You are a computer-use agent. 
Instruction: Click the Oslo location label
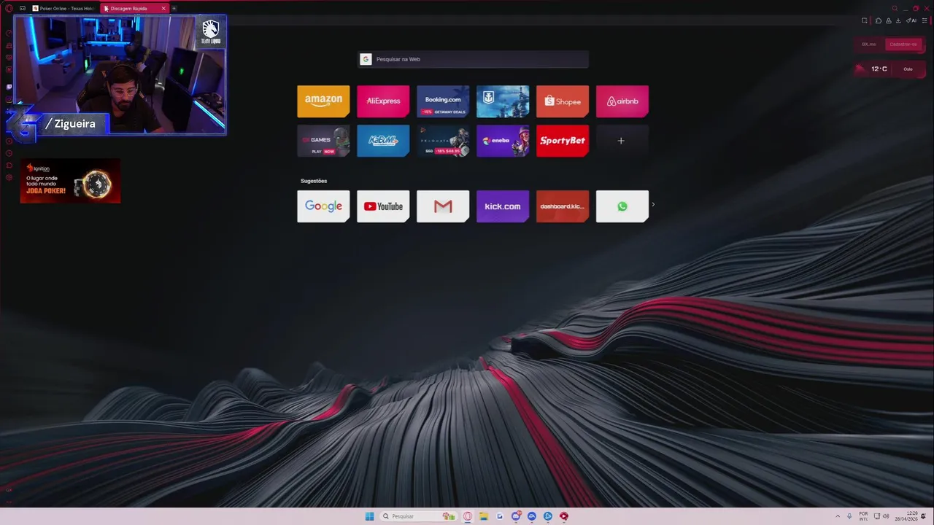[x=908, y=69]
